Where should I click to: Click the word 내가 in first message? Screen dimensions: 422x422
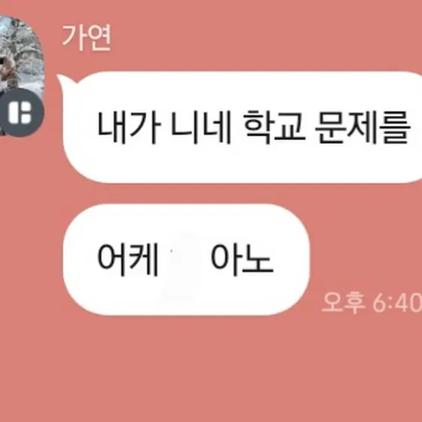coord(128,127)
